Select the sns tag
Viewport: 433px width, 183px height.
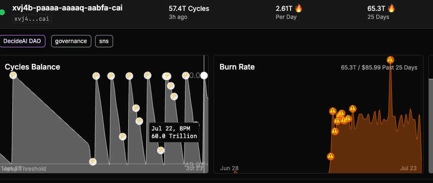point(104,41)
